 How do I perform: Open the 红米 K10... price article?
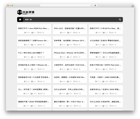(70, 65)
